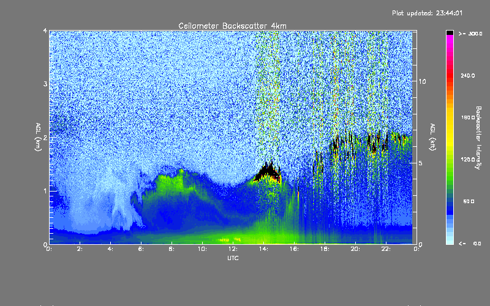Click the "240.0" colorbar value
The width and height of the screenshot is (490, 306).
tap(468, 75)
